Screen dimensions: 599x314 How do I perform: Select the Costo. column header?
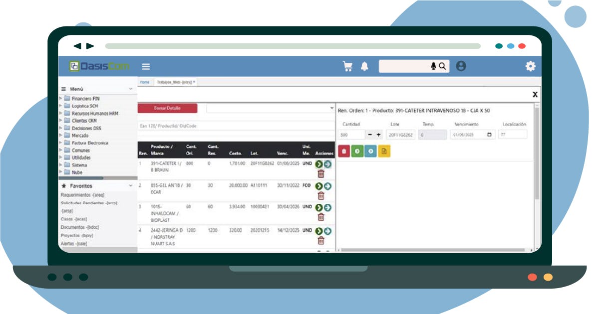pyautogui.click(x=236, y=153)
